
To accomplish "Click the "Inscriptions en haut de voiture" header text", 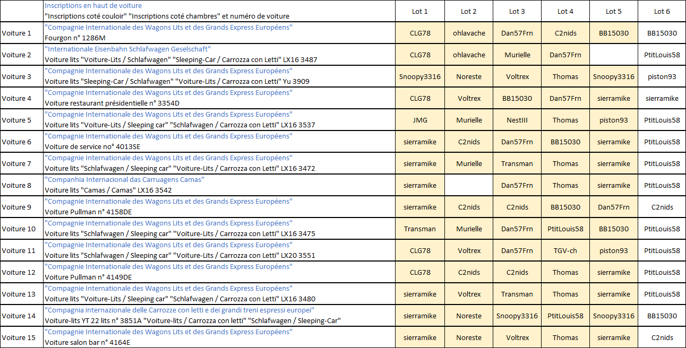I will tap(93, 6).
